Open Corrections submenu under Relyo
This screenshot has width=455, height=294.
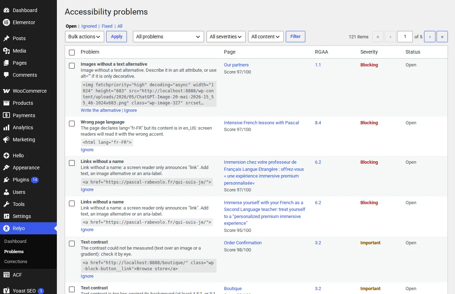(16, 262)
